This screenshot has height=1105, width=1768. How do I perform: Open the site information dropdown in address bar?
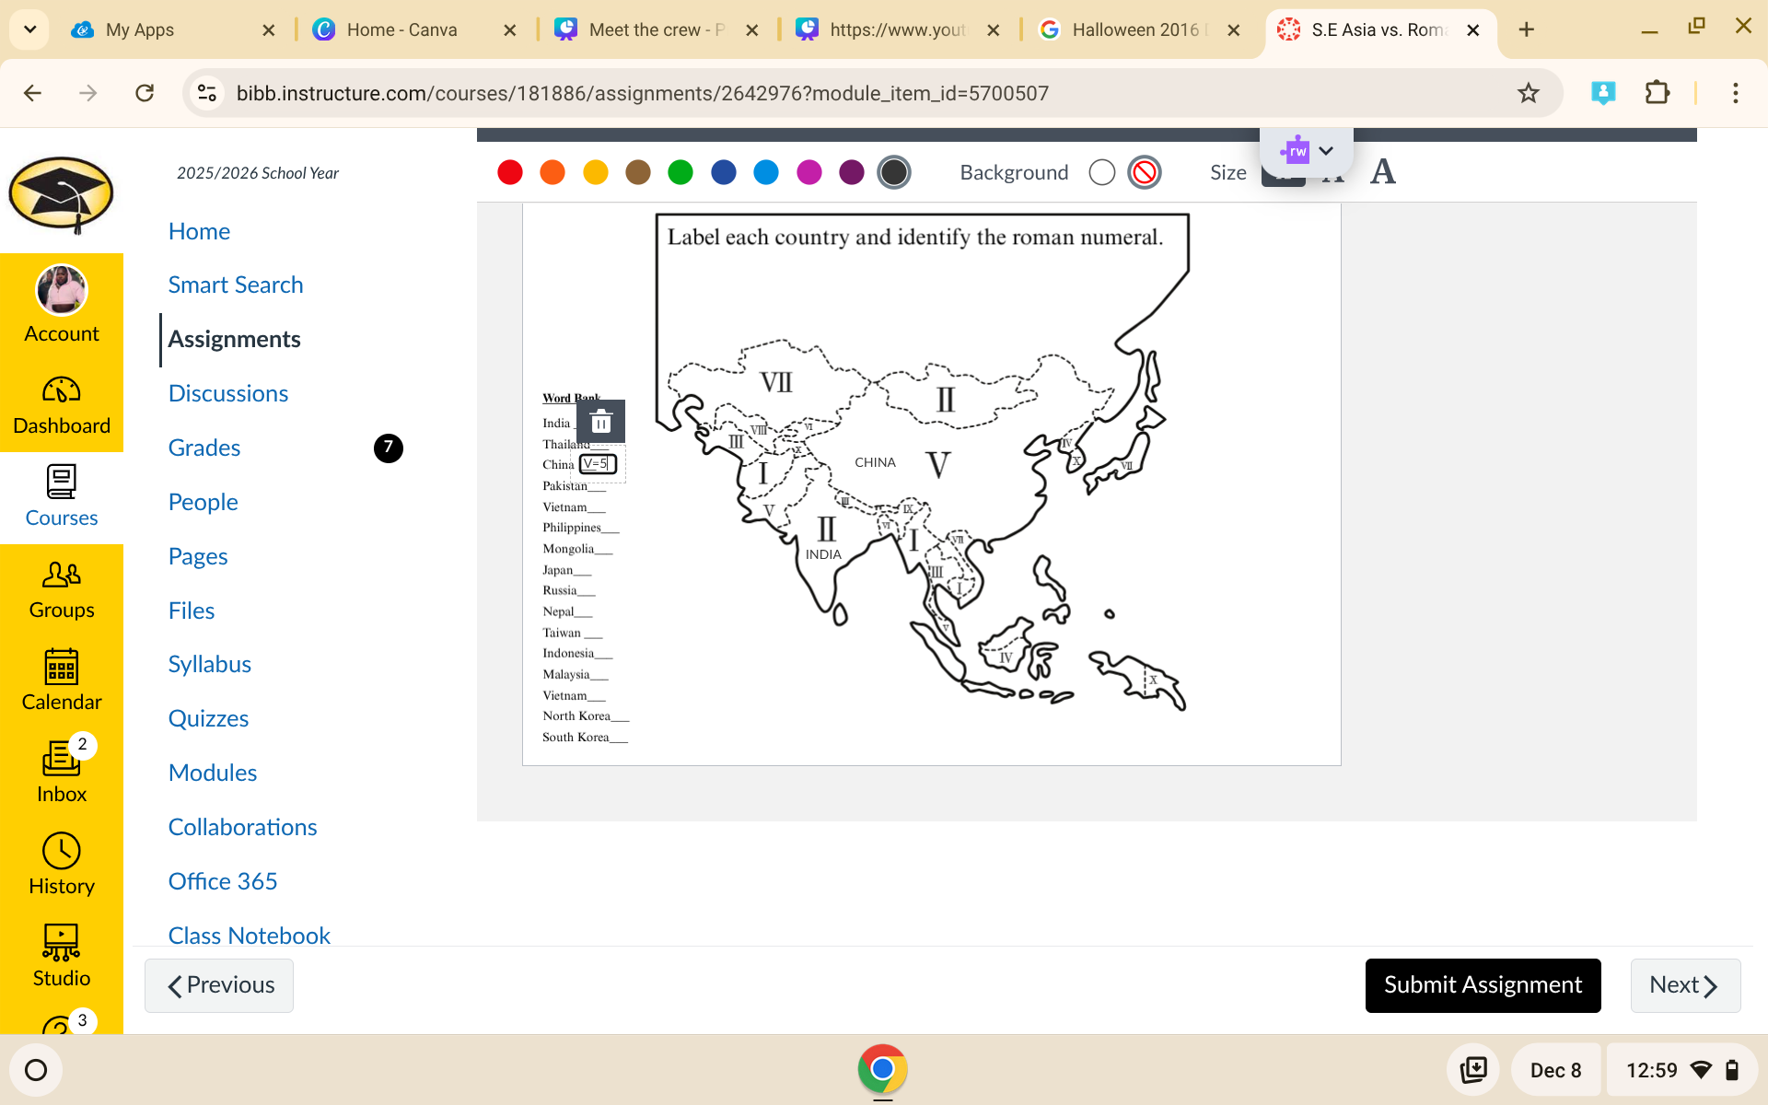pos(206,92)
